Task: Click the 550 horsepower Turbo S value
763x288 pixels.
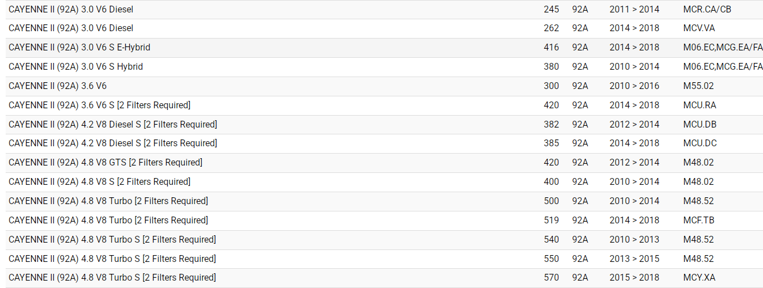Action: tap(551, 259)
